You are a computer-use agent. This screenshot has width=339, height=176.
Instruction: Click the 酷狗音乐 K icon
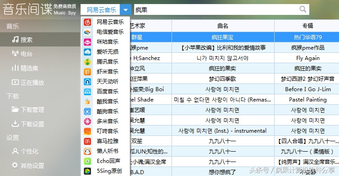(87, 111)
